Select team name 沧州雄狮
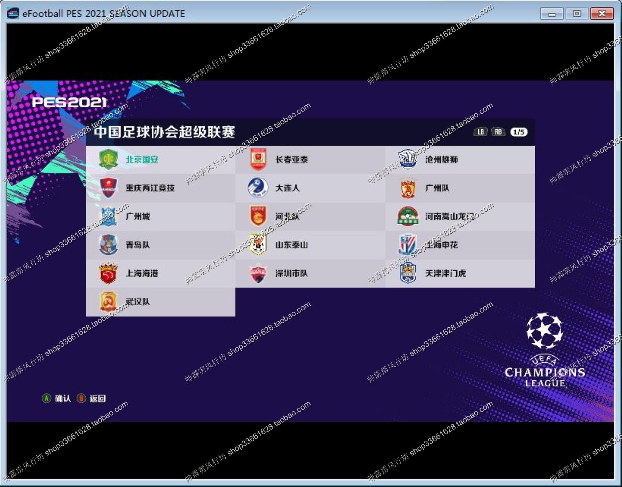622x487 pixels. 441,160
